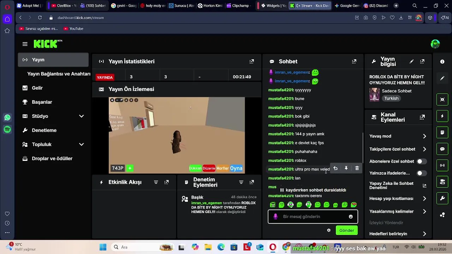Open Droplar ve ödüller page
Viewport: 452px width, 254px height.
coord(53,158)
